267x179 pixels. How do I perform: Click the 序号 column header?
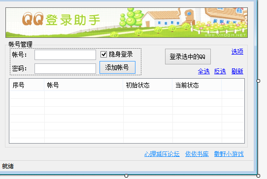click(x=27, y=85)
